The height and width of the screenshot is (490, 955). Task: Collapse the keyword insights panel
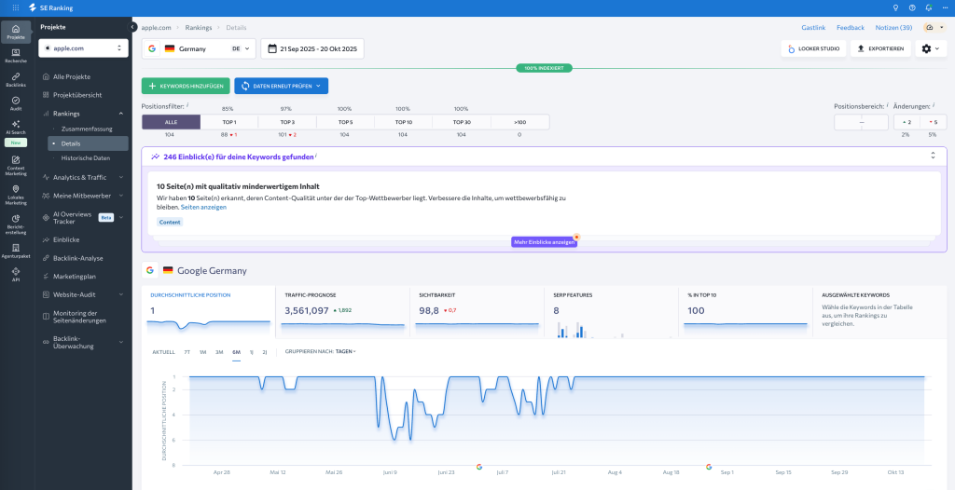pyautogui.click(x=933, y=156)
